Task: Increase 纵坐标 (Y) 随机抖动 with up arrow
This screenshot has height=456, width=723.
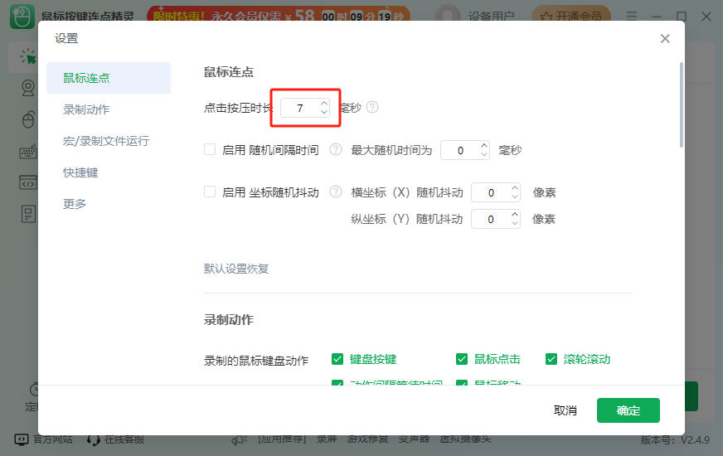Action: coord(515,215)
